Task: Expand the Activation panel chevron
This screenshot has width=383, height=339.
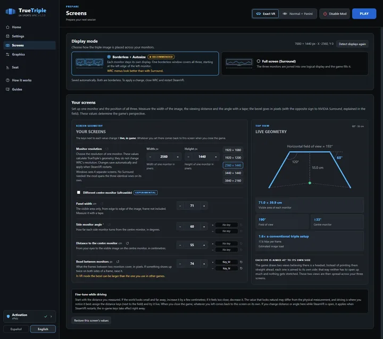Action: 51,316
